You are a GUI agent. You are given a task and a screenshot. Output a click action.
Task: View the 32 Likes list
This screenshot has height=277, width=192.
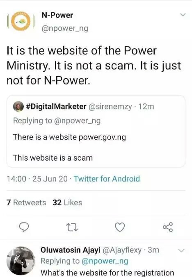click(67, 202)
